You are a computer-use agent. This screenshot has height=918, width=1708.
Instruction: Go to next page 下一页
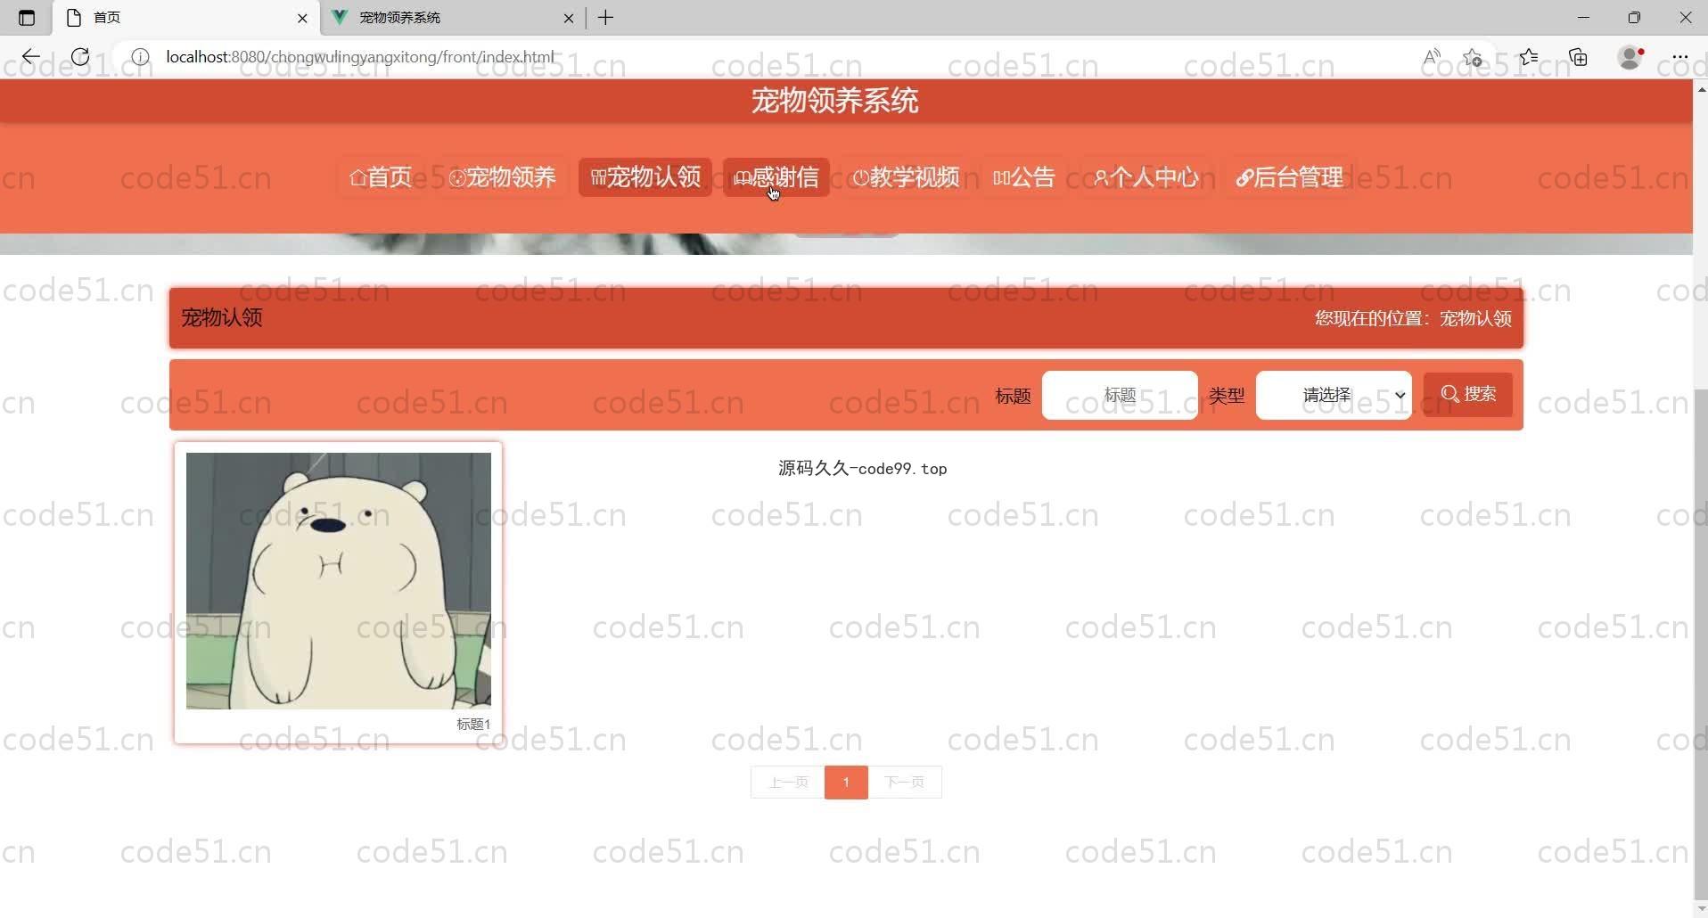(x=905, y=783)
